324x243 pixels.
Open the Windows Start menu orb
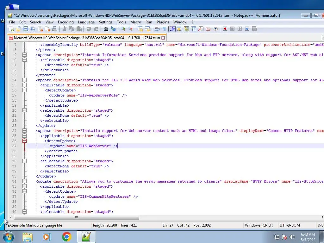pyautogui.click(x=9, y=237)
